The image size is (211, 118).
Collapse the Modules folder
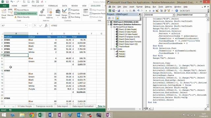111,49
